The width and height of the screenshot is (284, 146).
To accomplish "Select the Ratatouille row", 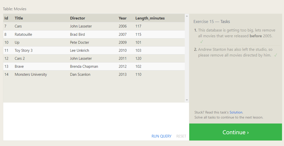I will tap(94, 34).
